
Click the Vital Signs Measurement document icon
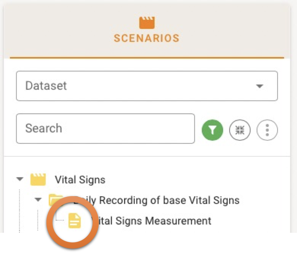point(74,221)
